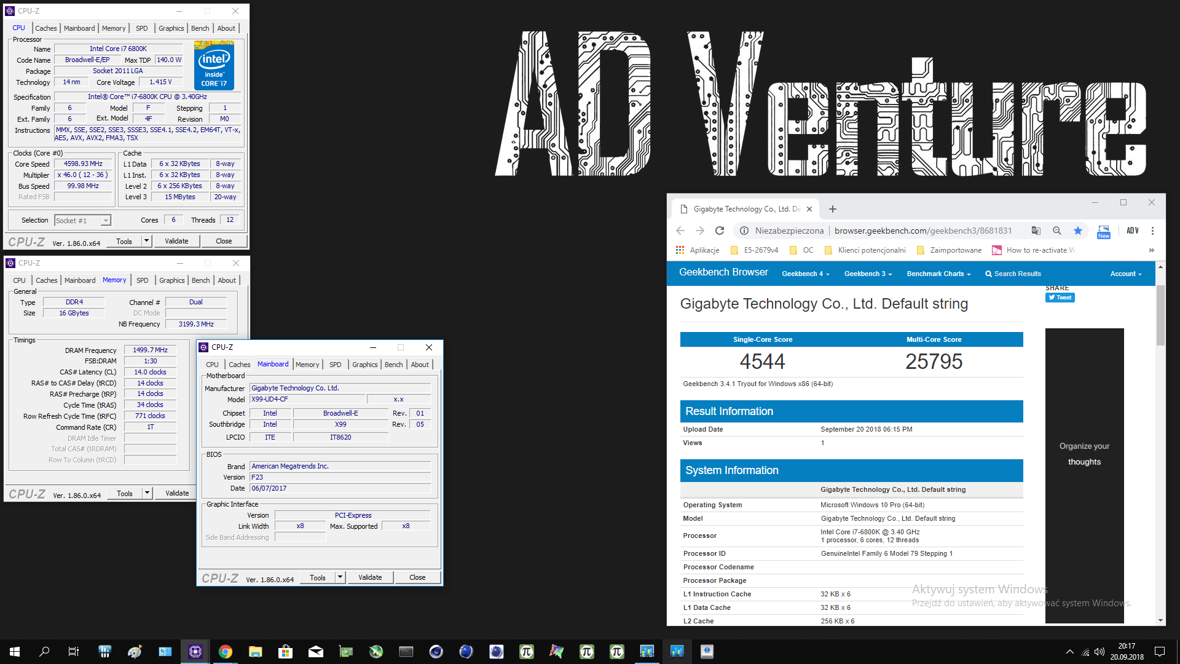Click the Chrome icon on the taskbar

(226, 652)
